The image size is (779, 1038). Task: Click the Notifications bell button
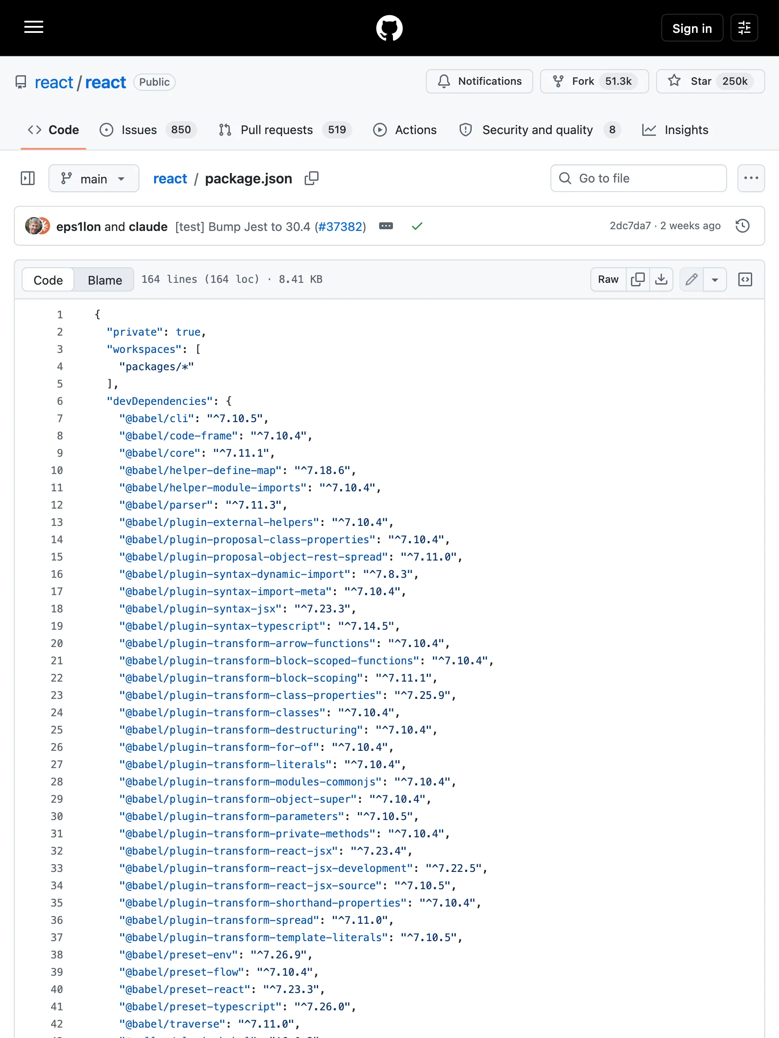point(479,81)
